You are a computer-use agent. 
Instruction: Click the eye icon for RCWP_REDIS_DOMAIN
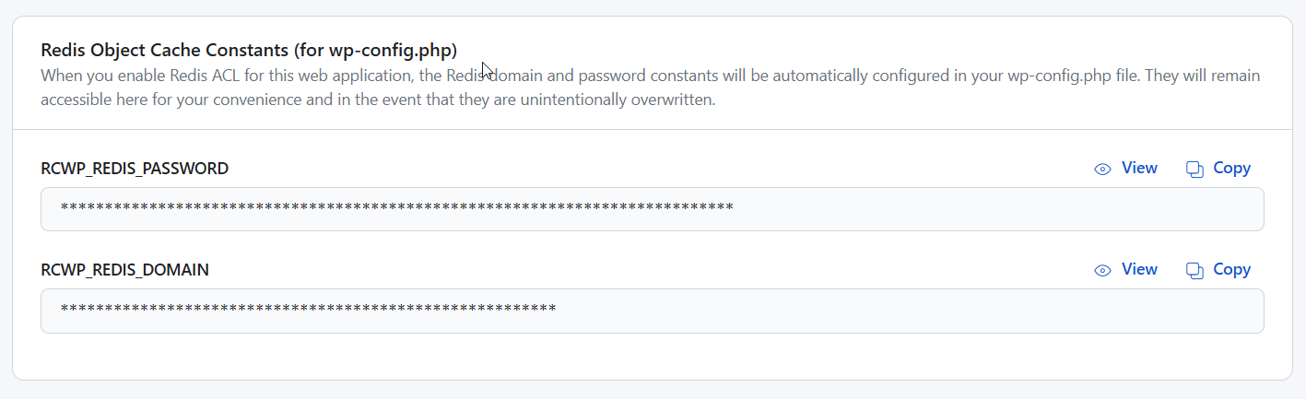(1102, 270)
